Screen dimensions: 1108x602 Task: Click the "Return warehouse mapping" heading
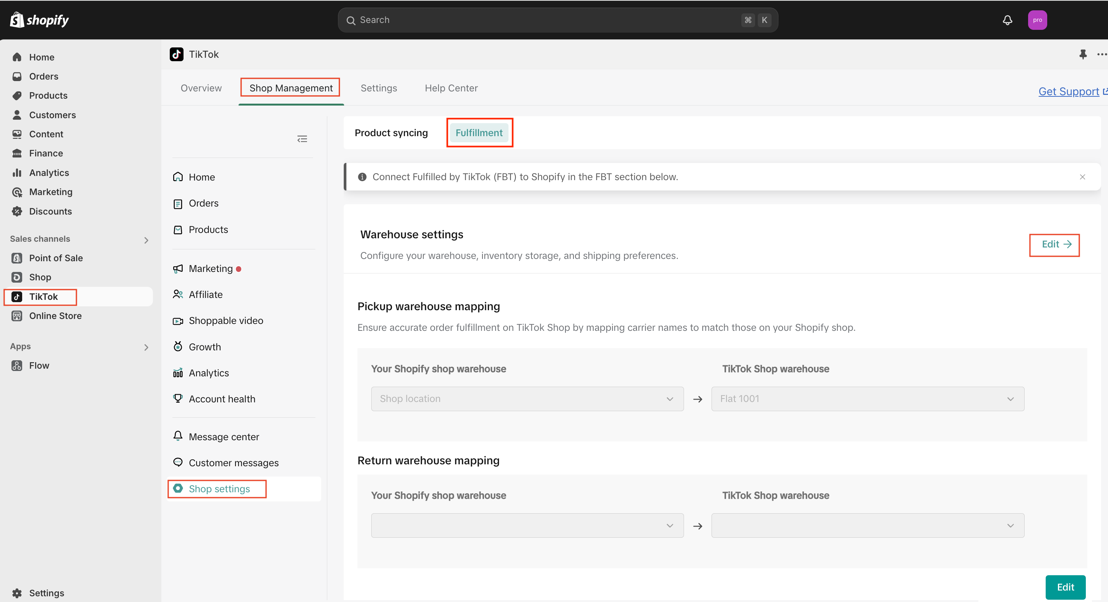[x=428, y=460]
